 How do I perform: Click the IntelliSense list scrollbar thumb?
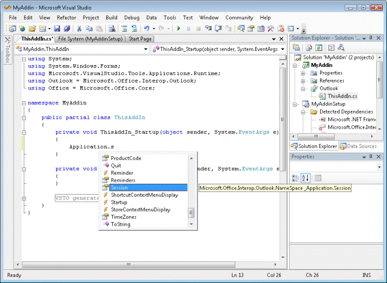[x=191, y=213]
